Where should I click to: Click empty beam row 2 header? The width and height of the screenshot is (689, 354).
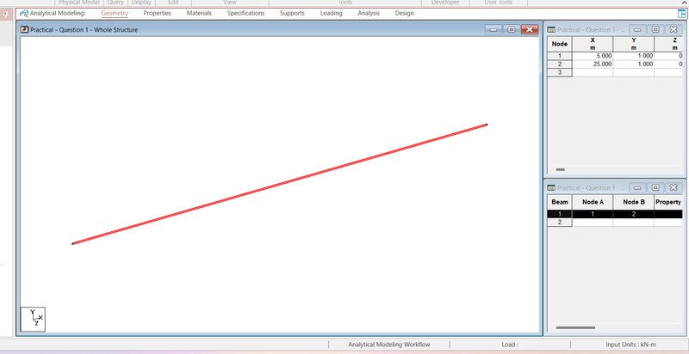pos(559,223)
